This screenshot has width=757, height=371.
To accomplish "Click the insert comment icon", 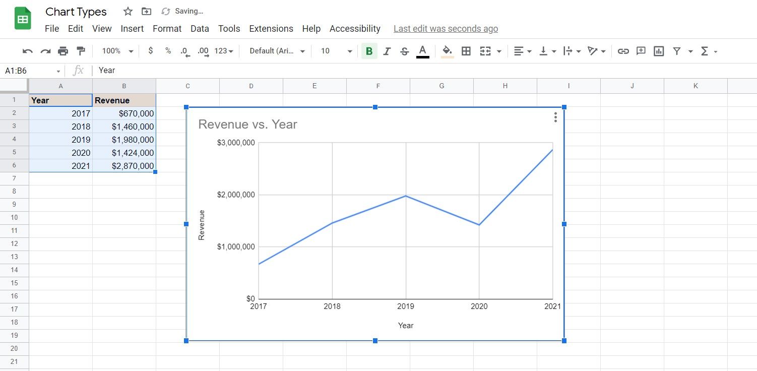I will click(641, 51).
